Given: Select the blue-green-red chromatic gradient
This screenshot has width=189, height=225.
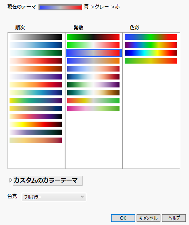Looking at the screenshot, I should (x=151, y=37).
